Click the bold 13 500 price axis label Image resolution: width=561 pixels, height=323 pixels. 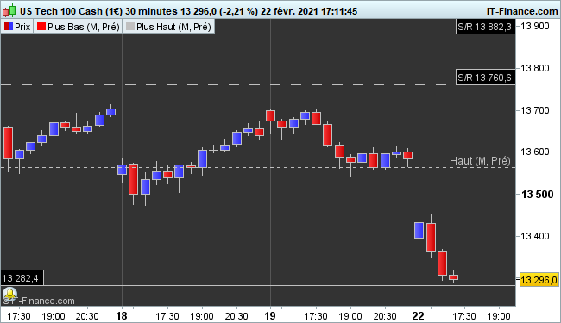coord(537,194)
